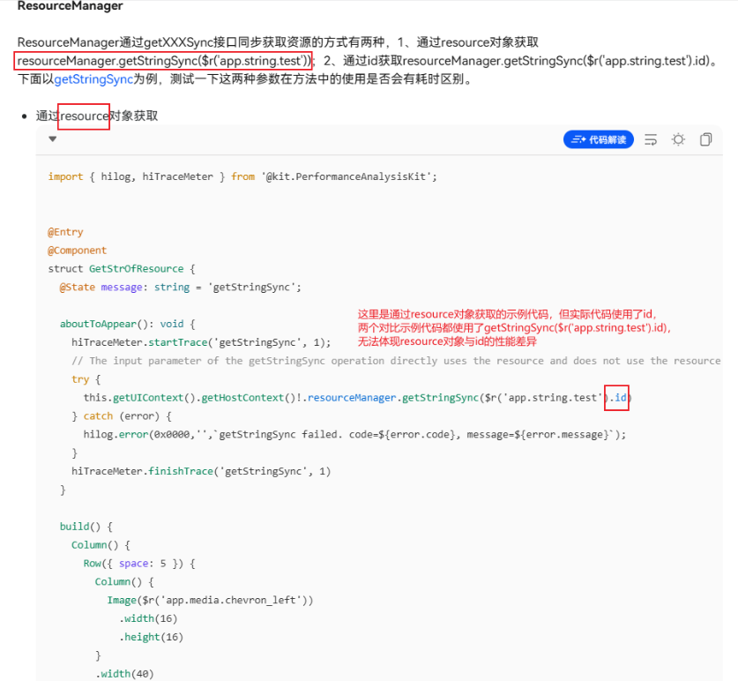This screenshot has height=681, width=738.
Task: Click the @Component decorator line
Action: [78, 251]
